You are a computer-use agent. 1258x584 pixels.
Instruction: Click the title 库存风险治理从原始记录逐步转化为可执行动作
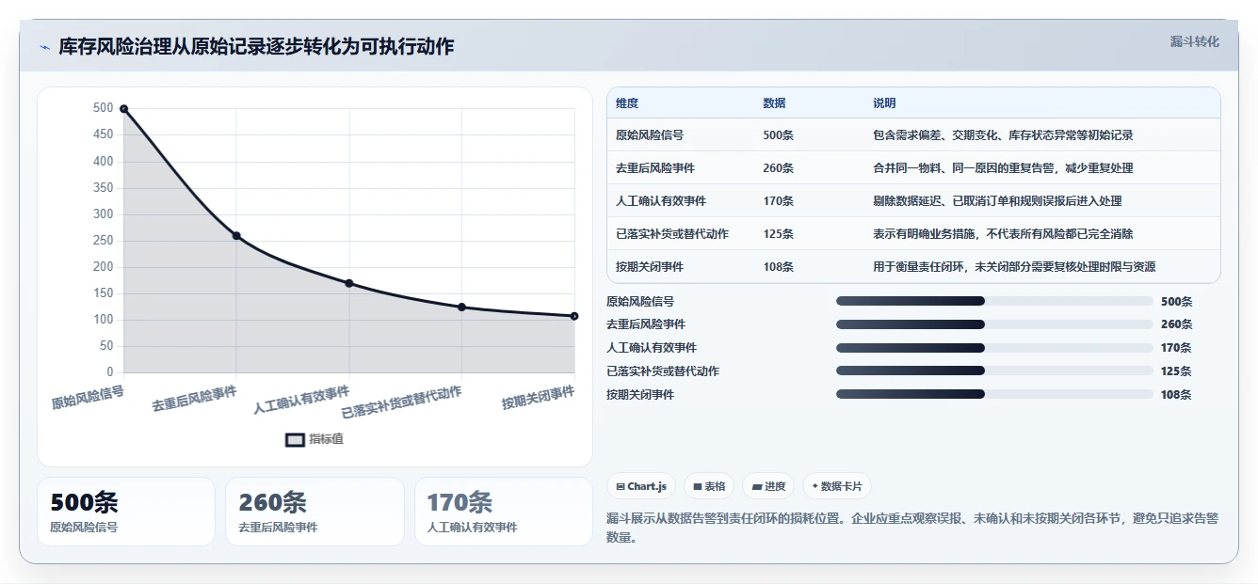pos(256,47)
